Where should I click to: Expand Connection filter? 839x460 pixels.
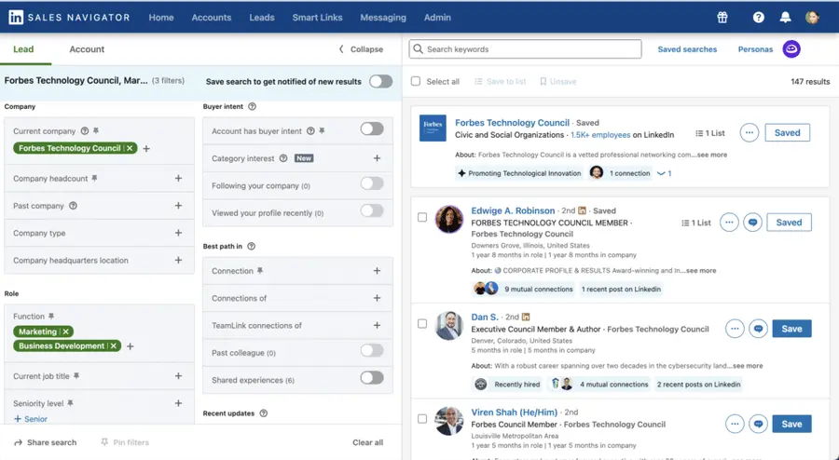(x=378, y=271)
